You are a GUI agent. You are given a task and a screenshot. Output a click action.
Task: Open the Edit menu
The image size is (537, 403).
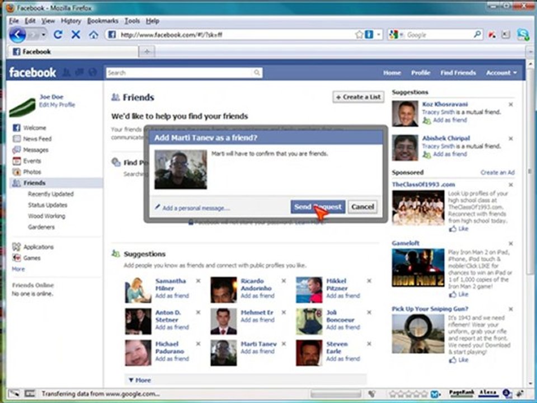[30, 21]
